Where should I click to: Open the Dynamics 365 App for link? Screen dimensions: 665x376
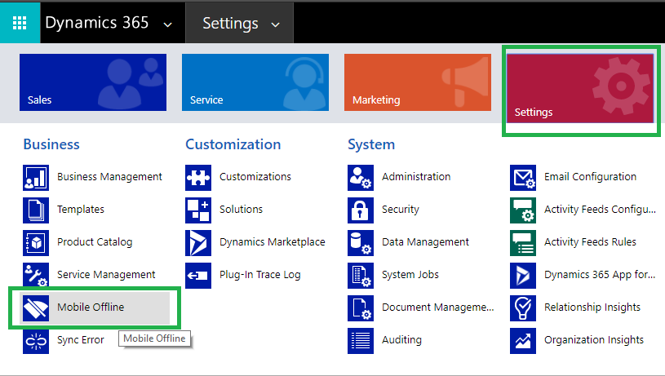click(x=600, y=275)
